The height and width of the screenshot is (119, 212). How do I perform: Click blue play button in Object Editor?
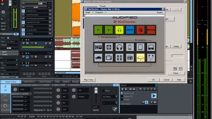(154, 96)
